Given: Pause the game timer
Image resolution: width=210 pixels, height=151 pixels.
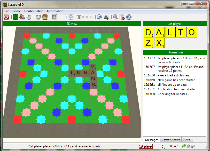Looking at the screenshot, I should pyautogui.click(x=79, y=17).
